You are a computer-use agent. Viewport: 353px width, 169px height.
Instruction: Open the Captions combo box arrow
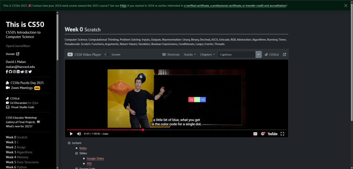point(259,54)
